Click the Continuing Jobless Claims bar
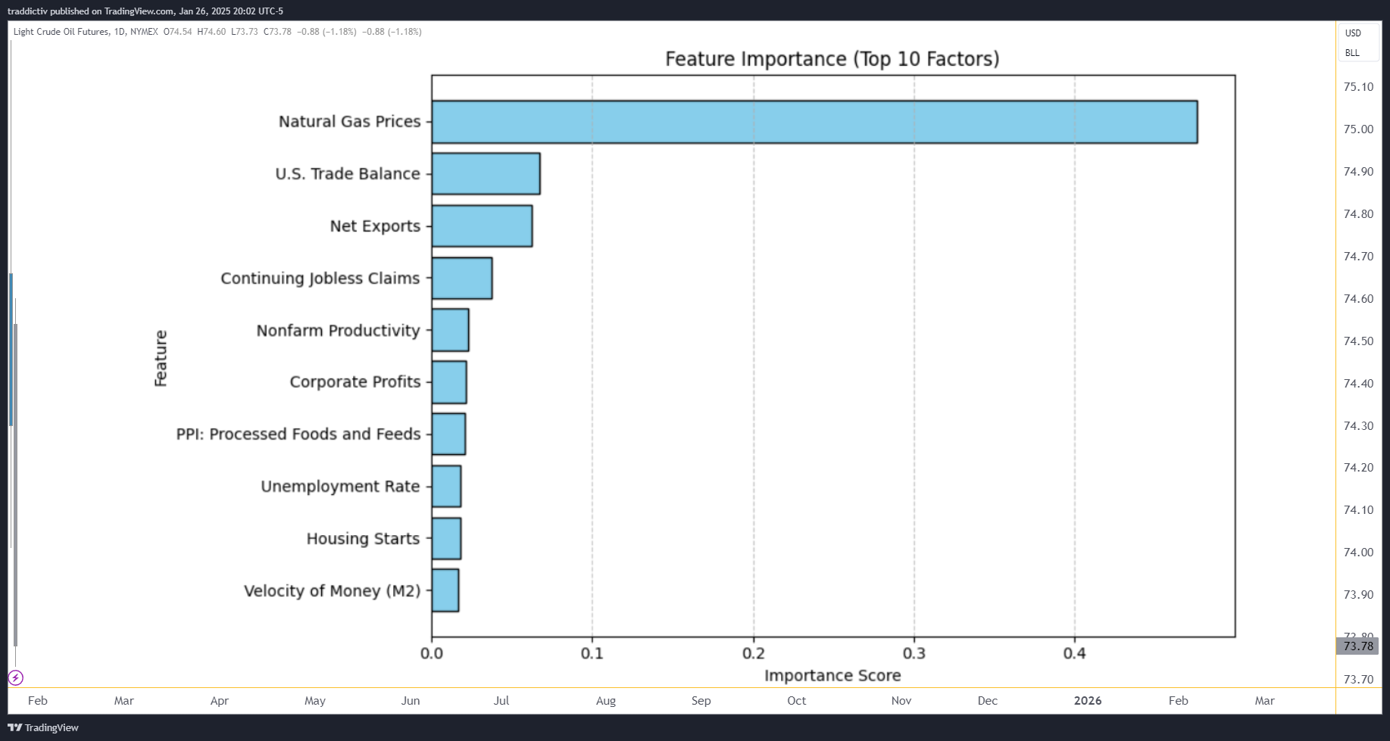 click(462, 278)
